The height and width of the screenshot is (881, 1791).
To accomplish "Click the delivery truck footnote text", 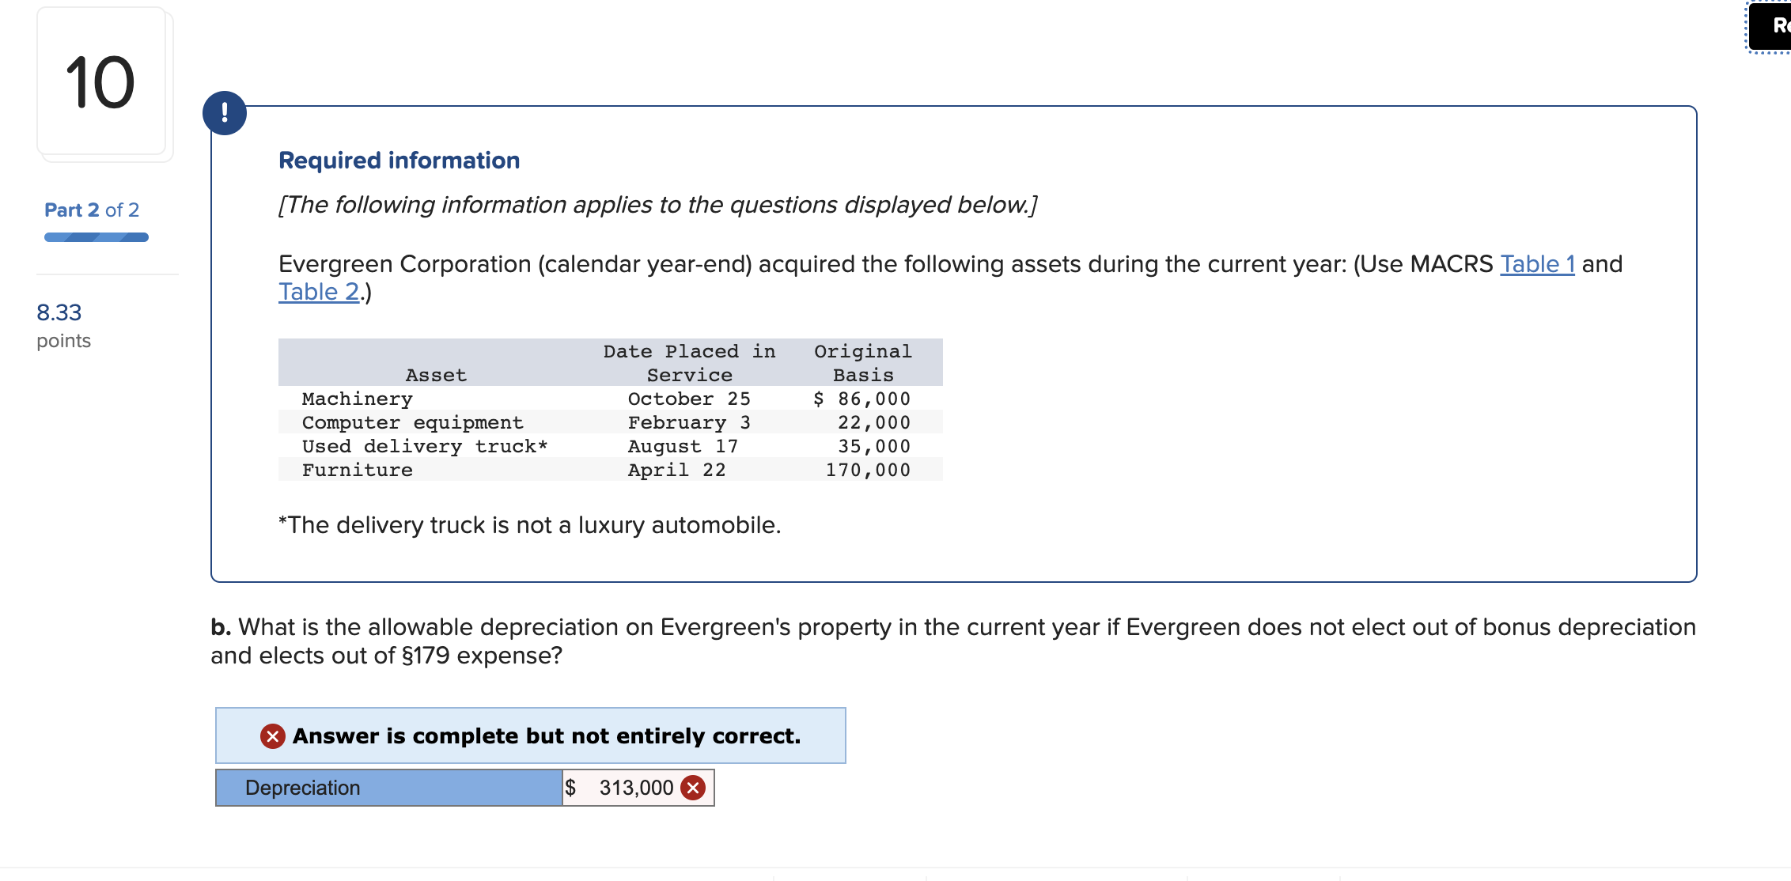I will click(528, 524).
